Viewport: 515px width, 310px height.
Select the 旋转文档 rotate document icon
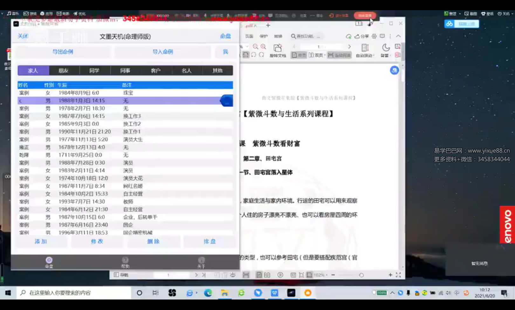tap(278, 50)
